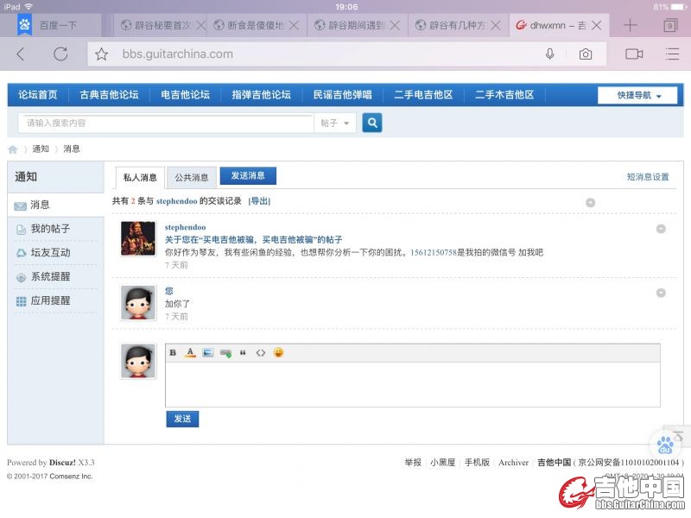Expand options arrow on stephendoo's message
The width and height of the screenshot is (691, 518).
(661, 229)
